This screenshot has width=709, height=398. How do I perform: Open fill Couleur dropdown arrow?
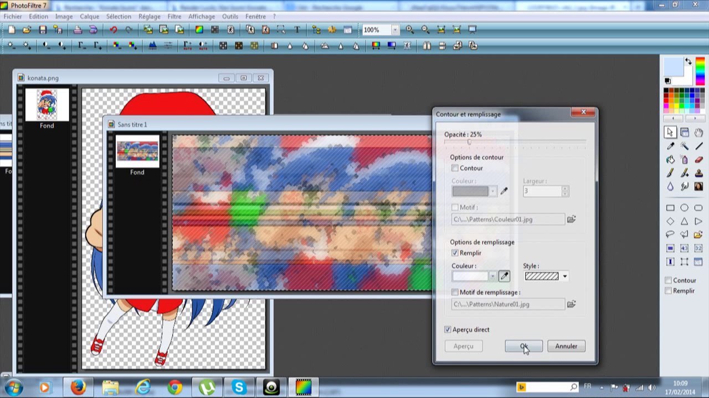coord(492,276)
